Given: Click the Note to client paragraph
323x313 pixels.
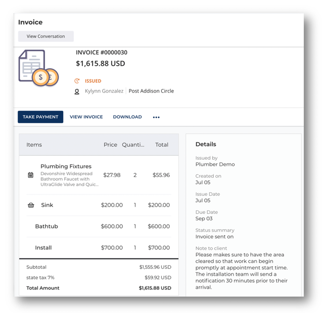Looking at the screenshot, I should coord(242,271).
